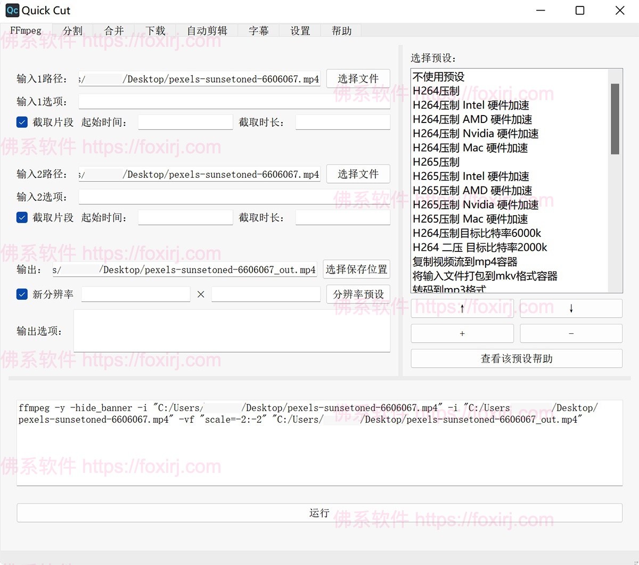Click the Quick Cut app logo icon
This screenshot has width=639, height=565.
[12, 10]
